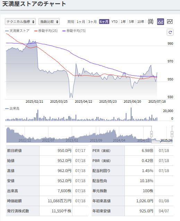This screenshot has width=180, height=221.
Task: Select the 5年 period
Action: 131,22
